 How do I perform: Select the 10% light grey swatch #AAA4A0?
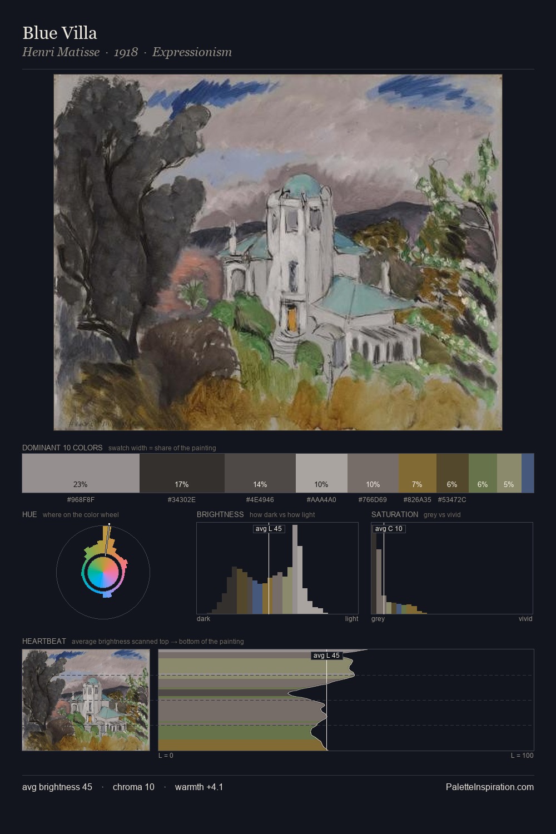(321, 473)
